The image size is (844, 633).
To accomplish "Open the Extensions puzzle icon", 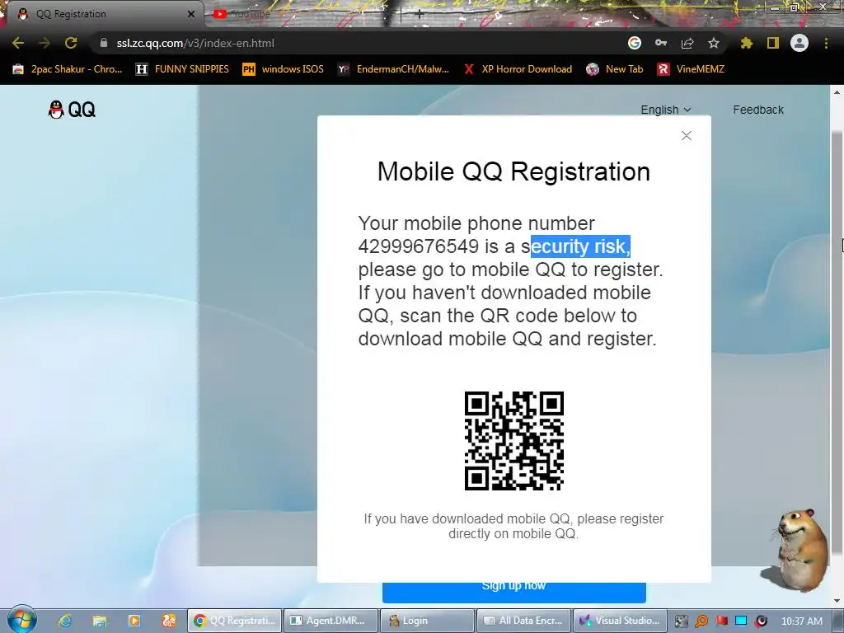I will coord(747,43).
